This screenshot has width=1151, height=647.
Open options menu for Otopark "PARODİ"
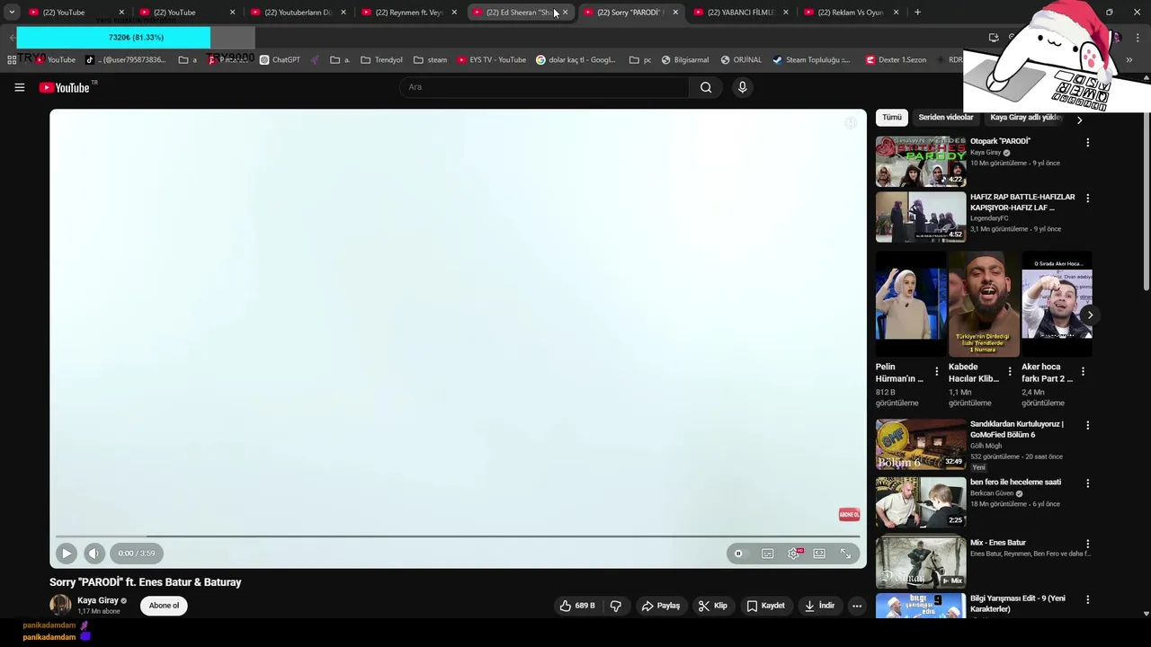tap(1087, 142)
